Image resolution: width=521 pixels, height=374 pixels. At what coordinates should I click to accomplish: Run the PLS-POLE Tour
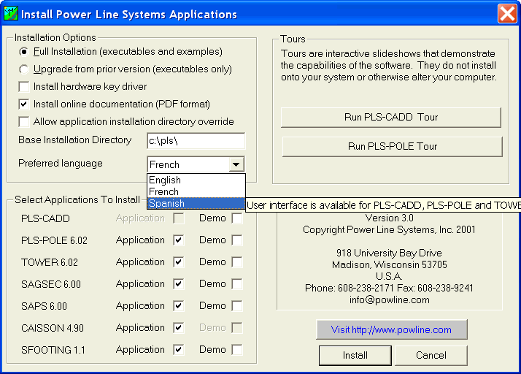click(x=392, y=146)
